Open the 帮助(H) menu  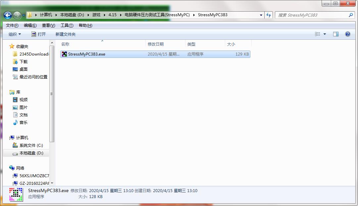click(x=85, y=25)
